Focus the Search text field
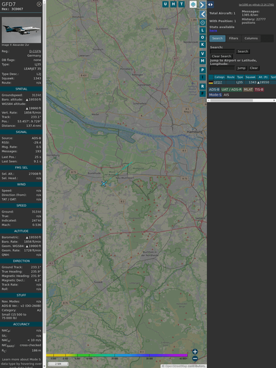The width and height of the screenshot is (276, 368). click(x=222, y=51)
